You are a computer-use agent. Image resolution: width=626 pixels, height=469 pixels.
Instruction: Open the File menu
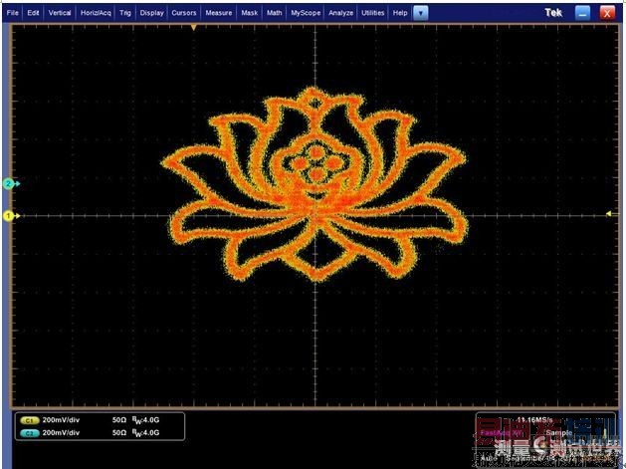[x=13, y=13]
